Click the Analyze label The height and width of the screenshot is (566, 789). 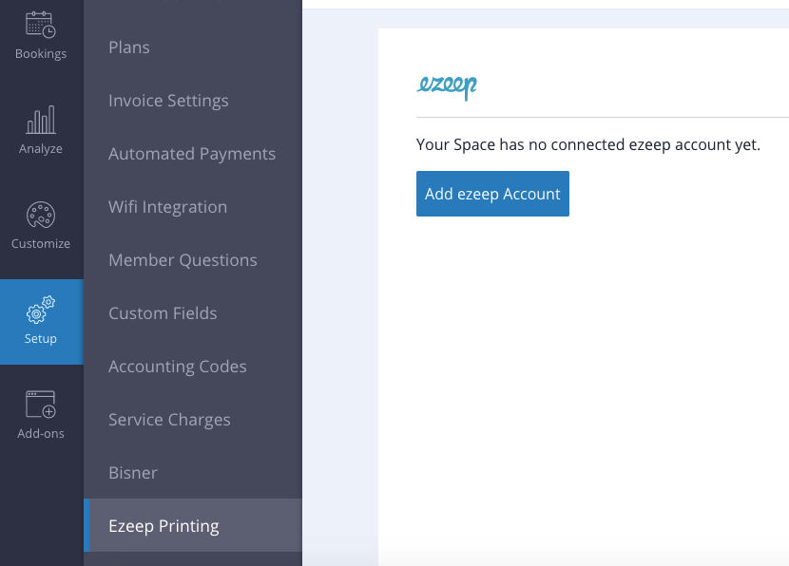[41, 149]
